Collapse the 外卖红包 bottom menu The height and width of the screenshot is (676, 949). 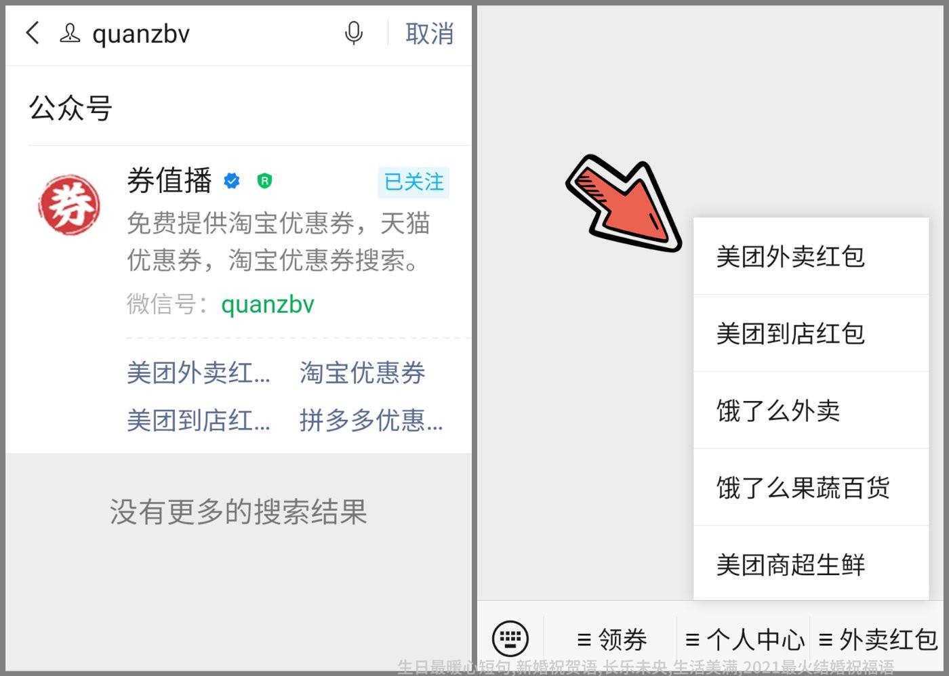(x=878, y=639)
